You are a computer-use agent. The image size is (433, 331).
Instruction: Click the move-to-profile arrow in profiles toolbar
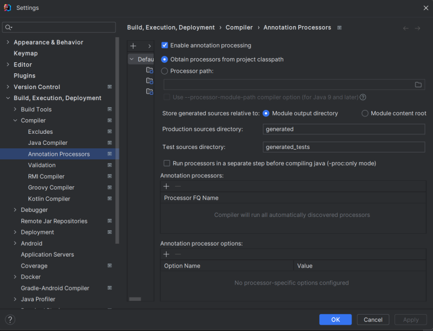149,46
